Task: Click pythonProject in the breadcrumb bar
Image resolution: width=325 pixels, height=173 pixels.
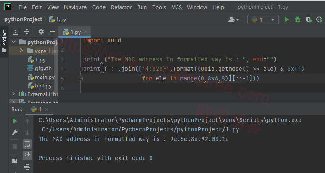Action: click(x=23, y=19)
